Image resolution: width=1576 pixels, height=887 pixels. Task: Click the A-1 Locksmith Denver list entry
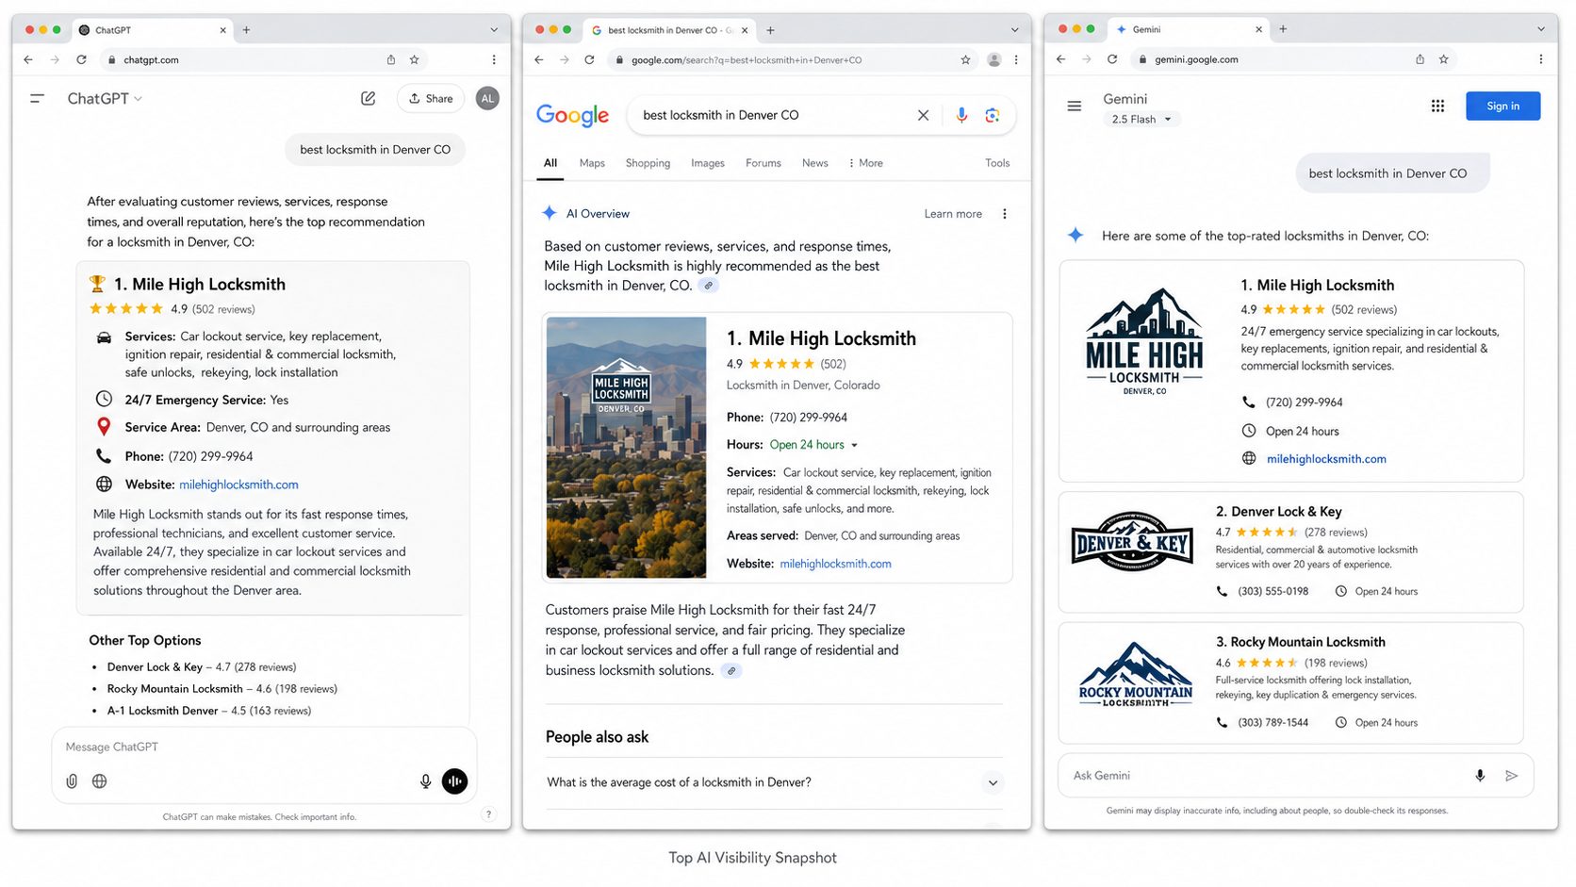(208, 711)
